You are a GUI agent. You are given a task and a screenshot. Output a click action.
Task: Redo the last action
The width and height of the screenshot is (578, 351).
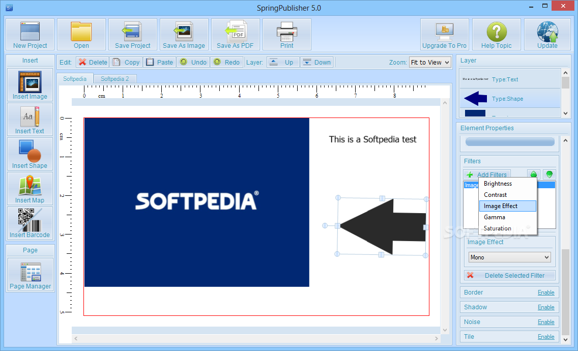pos(227,62)
